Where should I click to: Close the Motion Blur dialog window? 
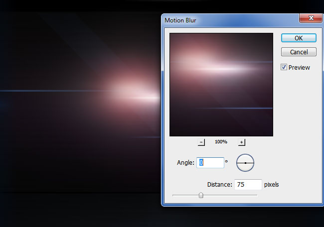tap(312, 19)
